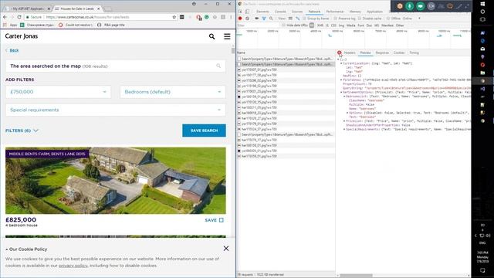Reload the page with Chrome's refresh icon

point(19,17)
